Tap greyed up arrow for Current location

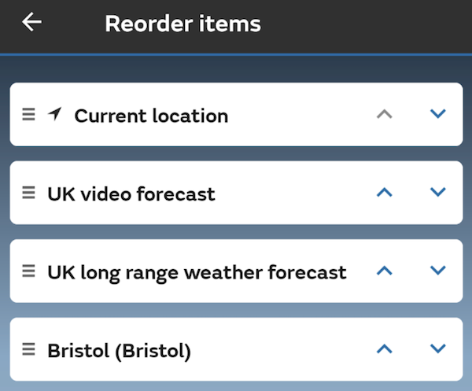tap(384, 114)
